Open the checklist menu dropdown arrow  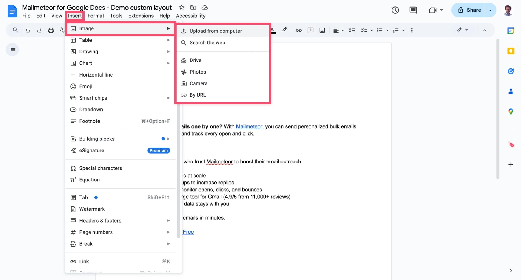click(371, 30)
